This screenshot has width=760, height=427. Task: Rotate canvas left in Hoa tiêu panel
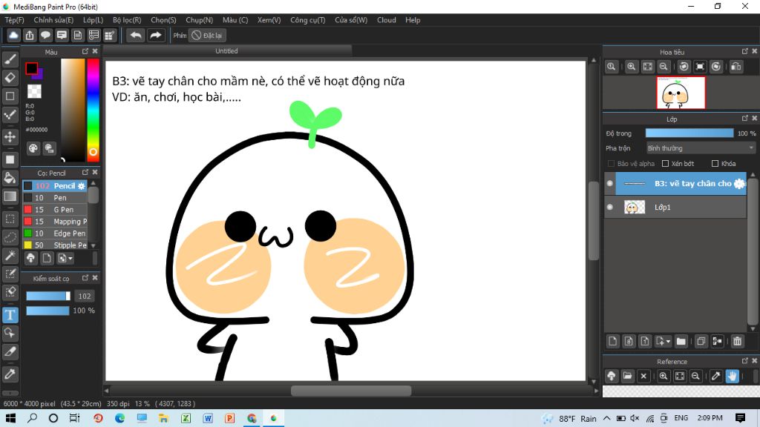pyautogui.click(x=684, y=67)
